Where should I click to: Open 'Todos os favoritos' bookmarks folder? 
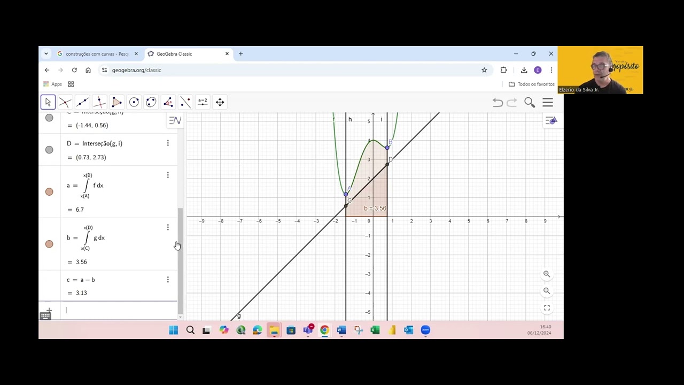(x=532, y=84)
